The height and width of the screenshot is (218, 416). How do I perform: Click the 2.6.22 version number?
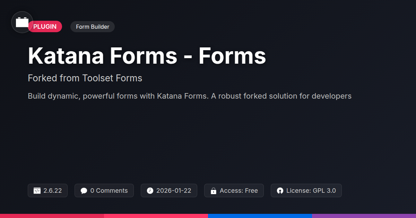[53, 191]
